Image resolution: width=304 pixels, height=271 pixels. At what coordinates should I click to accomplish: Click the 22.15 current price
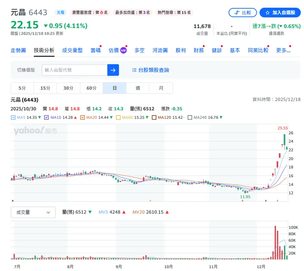[x=24, y=25]
